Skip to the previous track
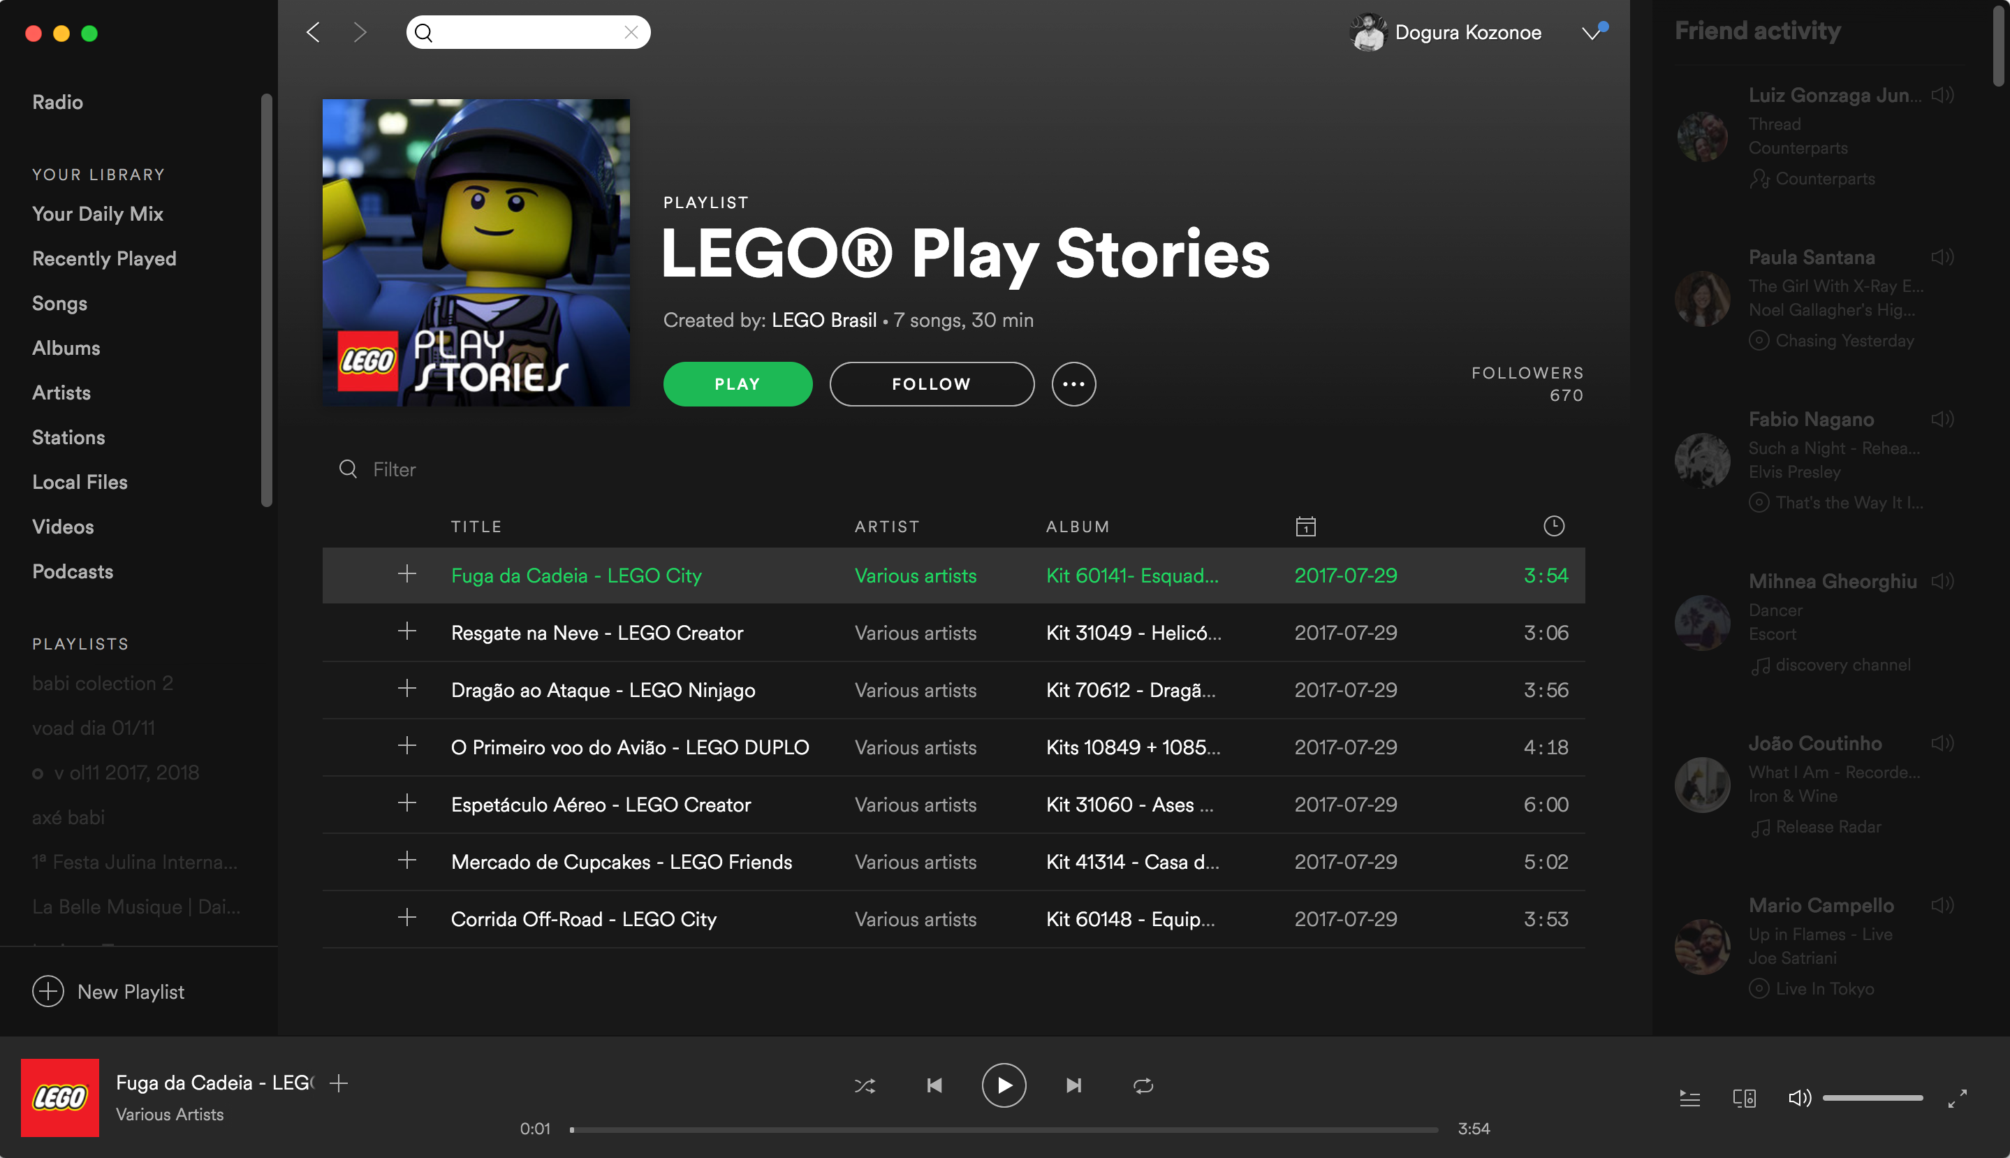This screenshot has height=1158, width=2010. (934, 1085)
